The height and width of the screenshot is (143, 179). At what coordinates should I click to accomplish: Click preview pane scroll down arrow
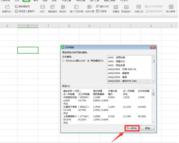click(153, 122)
